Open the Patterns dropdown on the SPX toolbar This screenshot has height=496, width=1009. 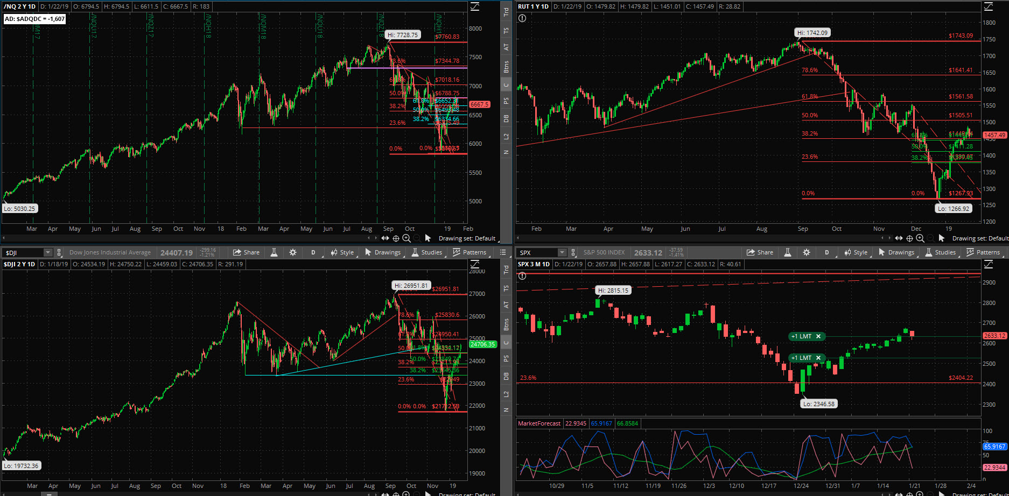tap(983, 252)
